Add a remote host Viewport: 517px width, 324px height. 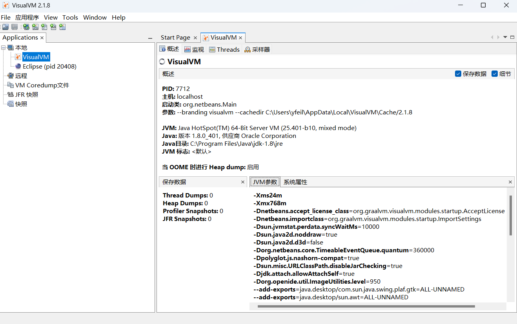click(26, 27)
